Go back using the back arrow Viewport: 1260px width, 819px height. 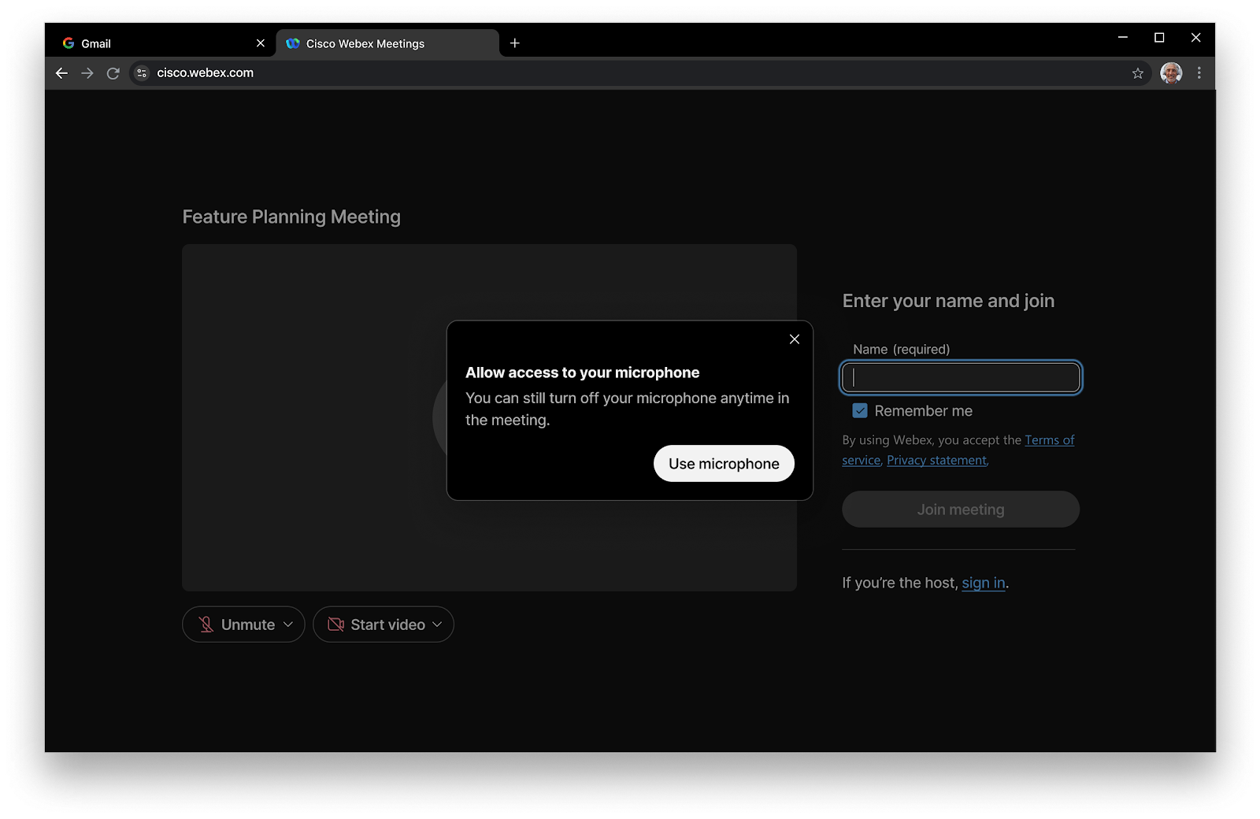(x=61, y=72)
